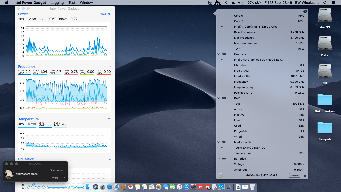The height and width of the screenshot is (192, 341).
Task: Click the graphics card icon in HWMonitor
Action: pyautogui.click(x=224, y=54)
